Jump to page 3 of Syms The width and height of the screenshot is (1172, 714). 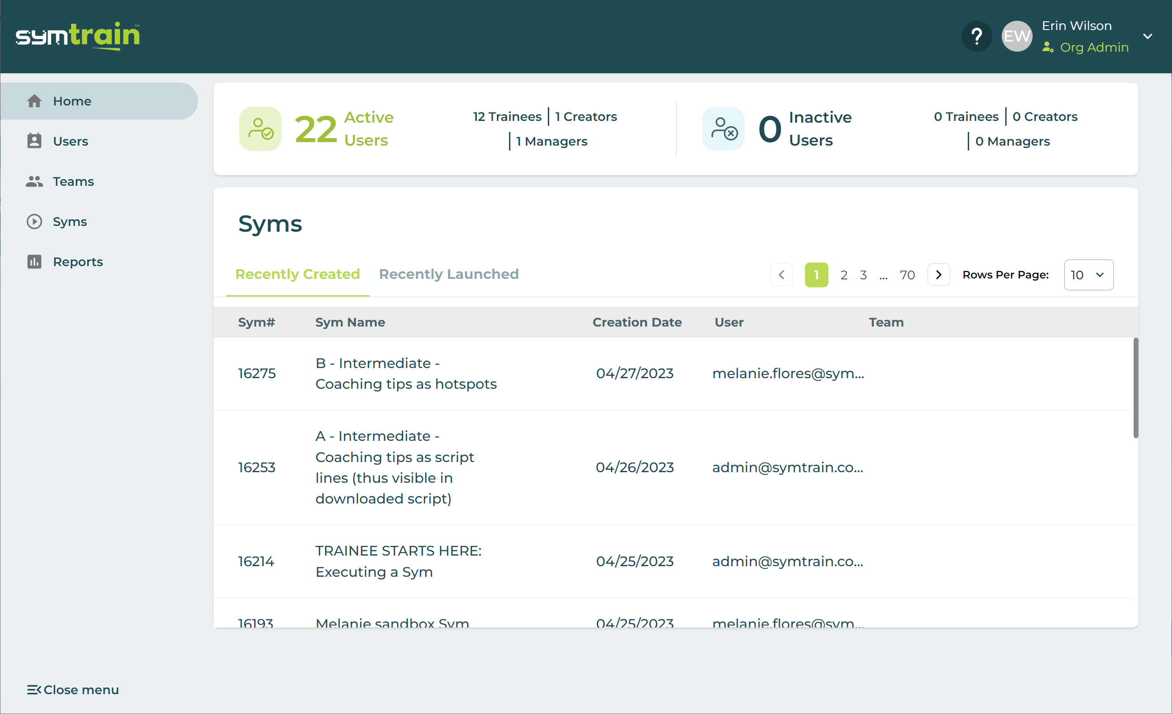(x=863, y=274)
